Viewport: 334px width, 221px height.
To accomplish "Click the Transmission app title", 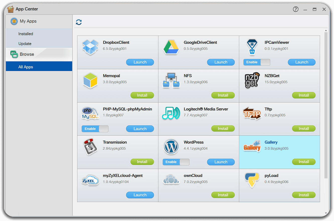I will (x=115, y=142).
